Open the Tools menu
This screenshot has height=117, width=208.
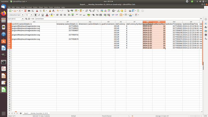tap(51, 7)
